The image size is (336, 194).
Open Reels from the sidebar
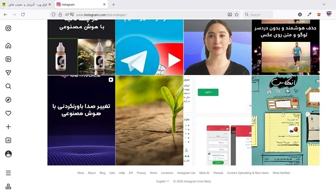tap(8, 59)
